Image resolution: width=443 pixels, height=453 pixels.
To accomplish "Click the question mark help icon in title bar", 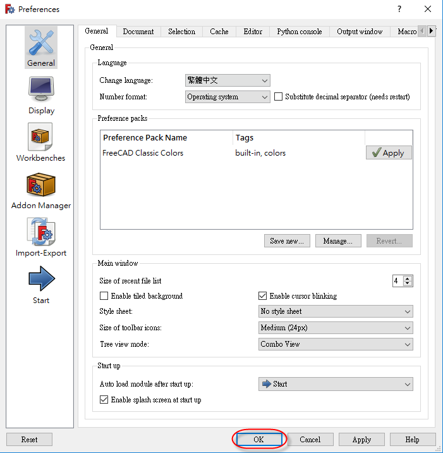I will tap(399, 9).
